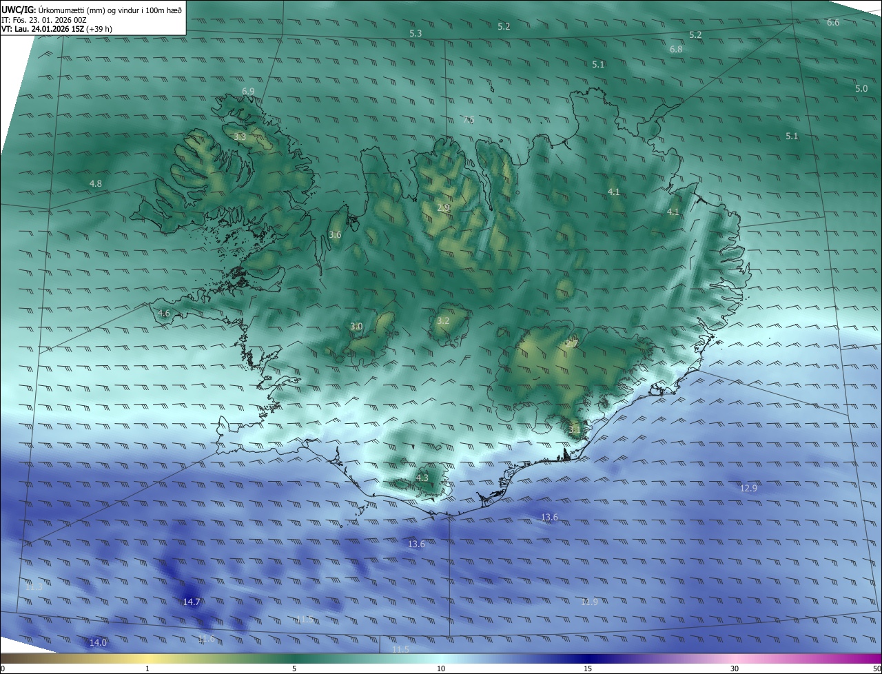Click the 4.6 value label
Screen dimensions: 882x674
click(x=163, y=314)
